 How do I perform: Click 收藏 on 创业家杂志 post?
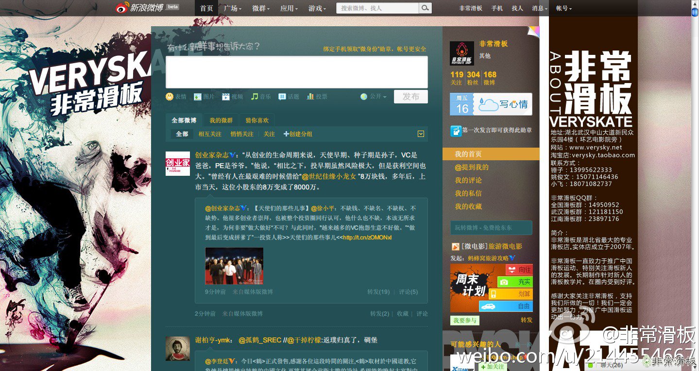point(403,314)
